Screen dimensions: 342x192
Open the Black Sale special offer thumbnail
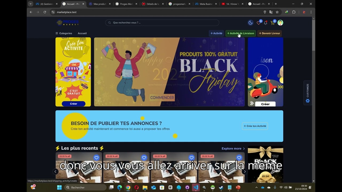click(265, 164)
